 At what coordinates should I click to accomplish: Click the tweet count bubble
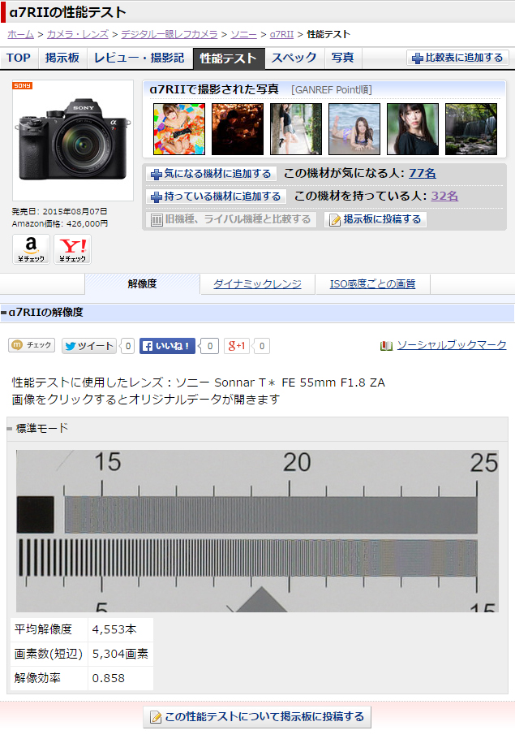click(127, 347)
